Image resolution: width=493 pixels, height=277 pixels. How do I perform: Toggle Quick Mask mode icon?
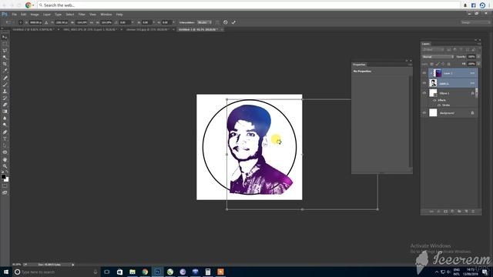tap(5, 186)
